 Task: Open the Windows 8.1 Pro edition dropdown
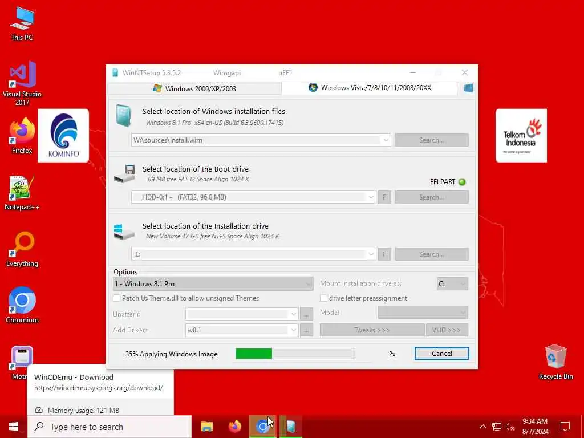coord(213,284)
